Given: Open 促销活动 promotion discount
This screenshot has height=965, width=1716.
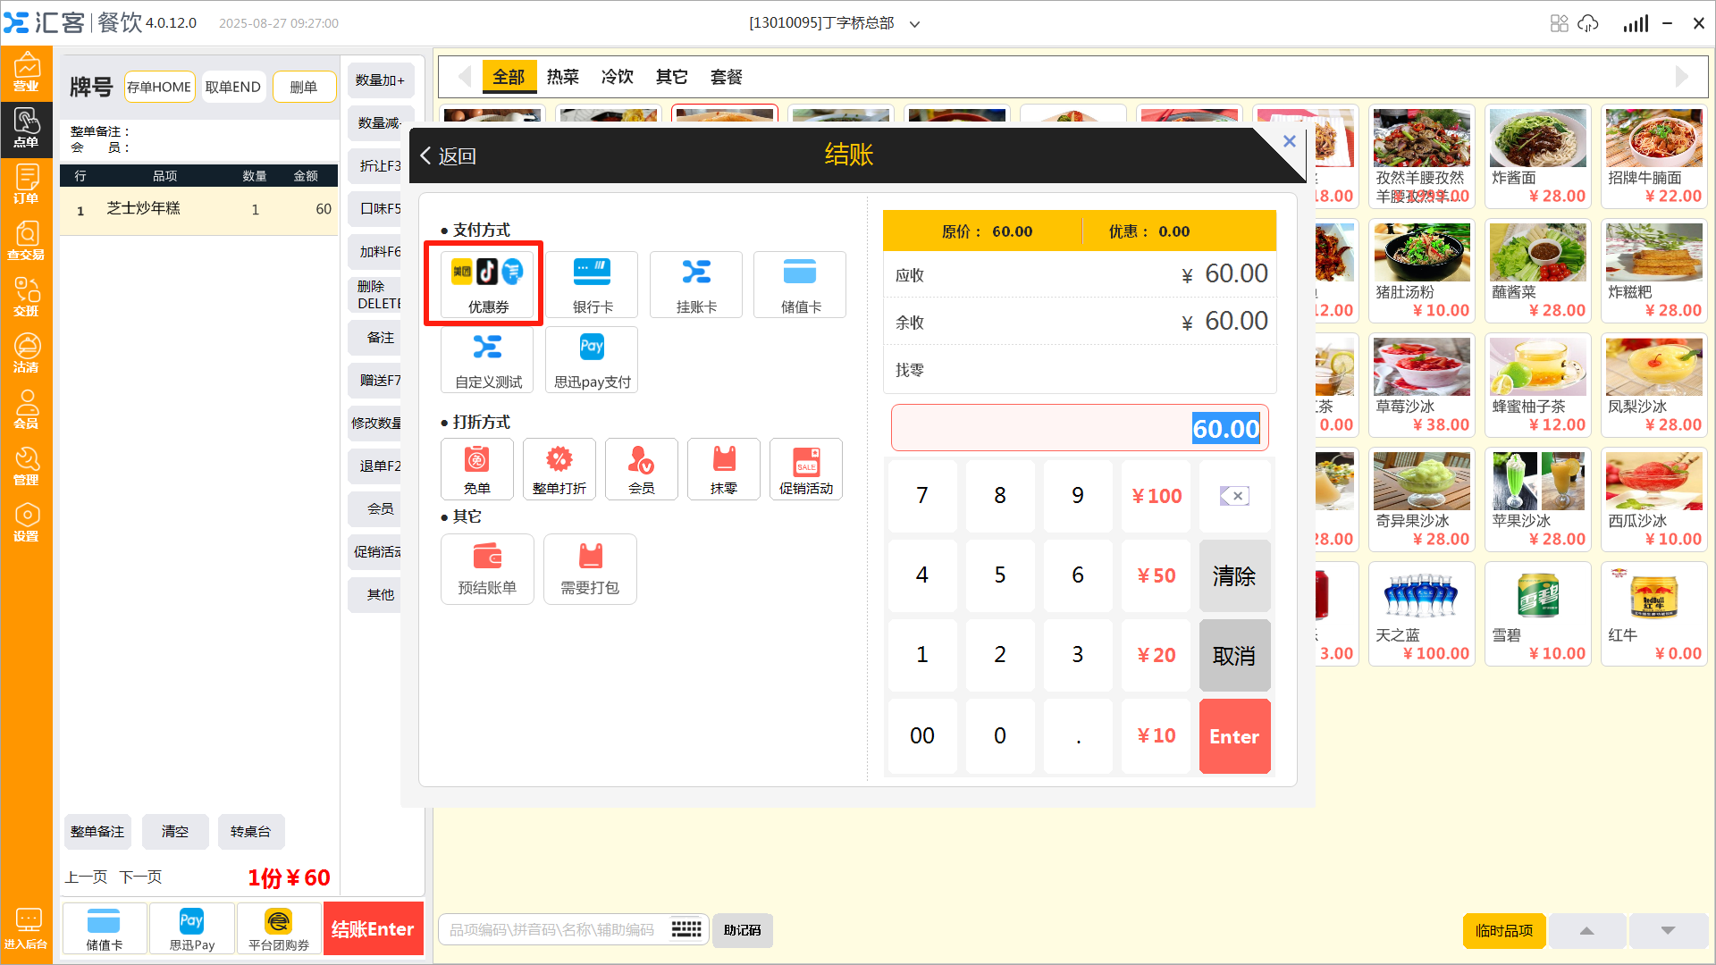Looking at the screenshot, I should 805,469.
